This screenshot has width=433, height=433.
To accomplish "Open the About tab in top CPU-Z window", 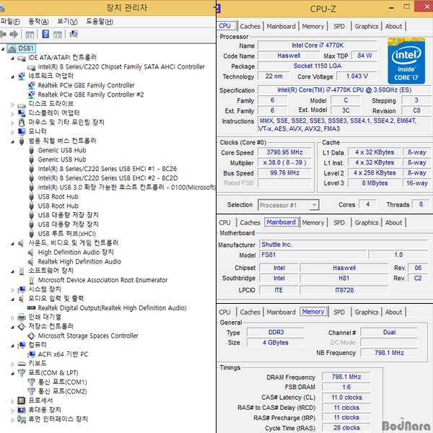I will 393,26.
